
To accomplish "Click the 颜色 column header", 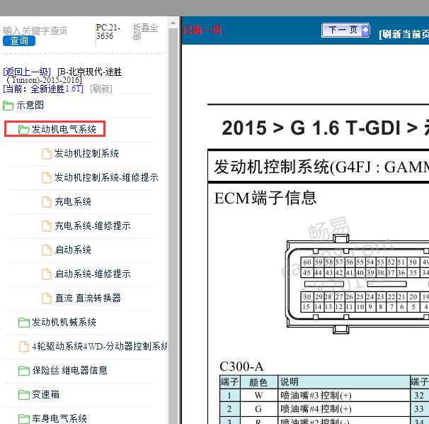I will pyautogui.click(x=258, y=382).
